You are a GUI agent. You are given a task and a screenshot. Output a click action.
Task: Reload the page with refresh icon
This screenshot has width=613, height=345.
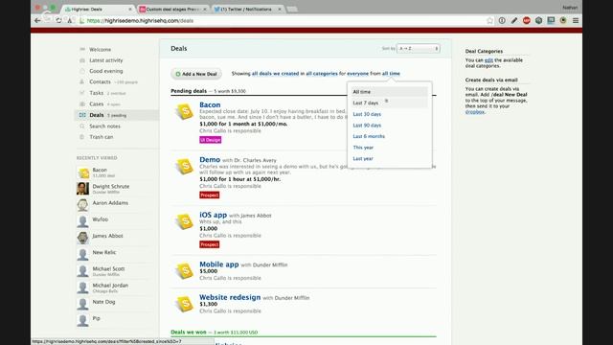[58, 21]
